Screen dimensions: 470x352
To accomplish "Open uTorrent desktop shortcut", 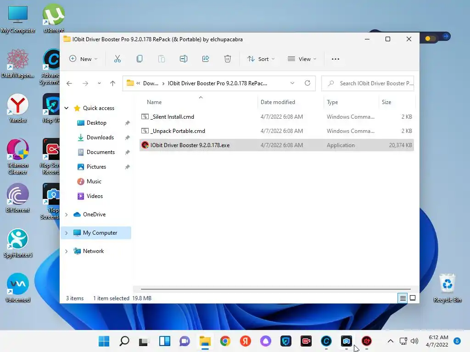I will click(x=53, y=18).
